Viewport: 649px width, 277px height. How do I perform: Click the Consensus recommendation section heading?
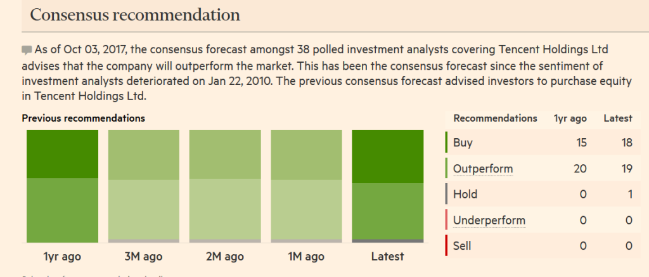[135, 15]
